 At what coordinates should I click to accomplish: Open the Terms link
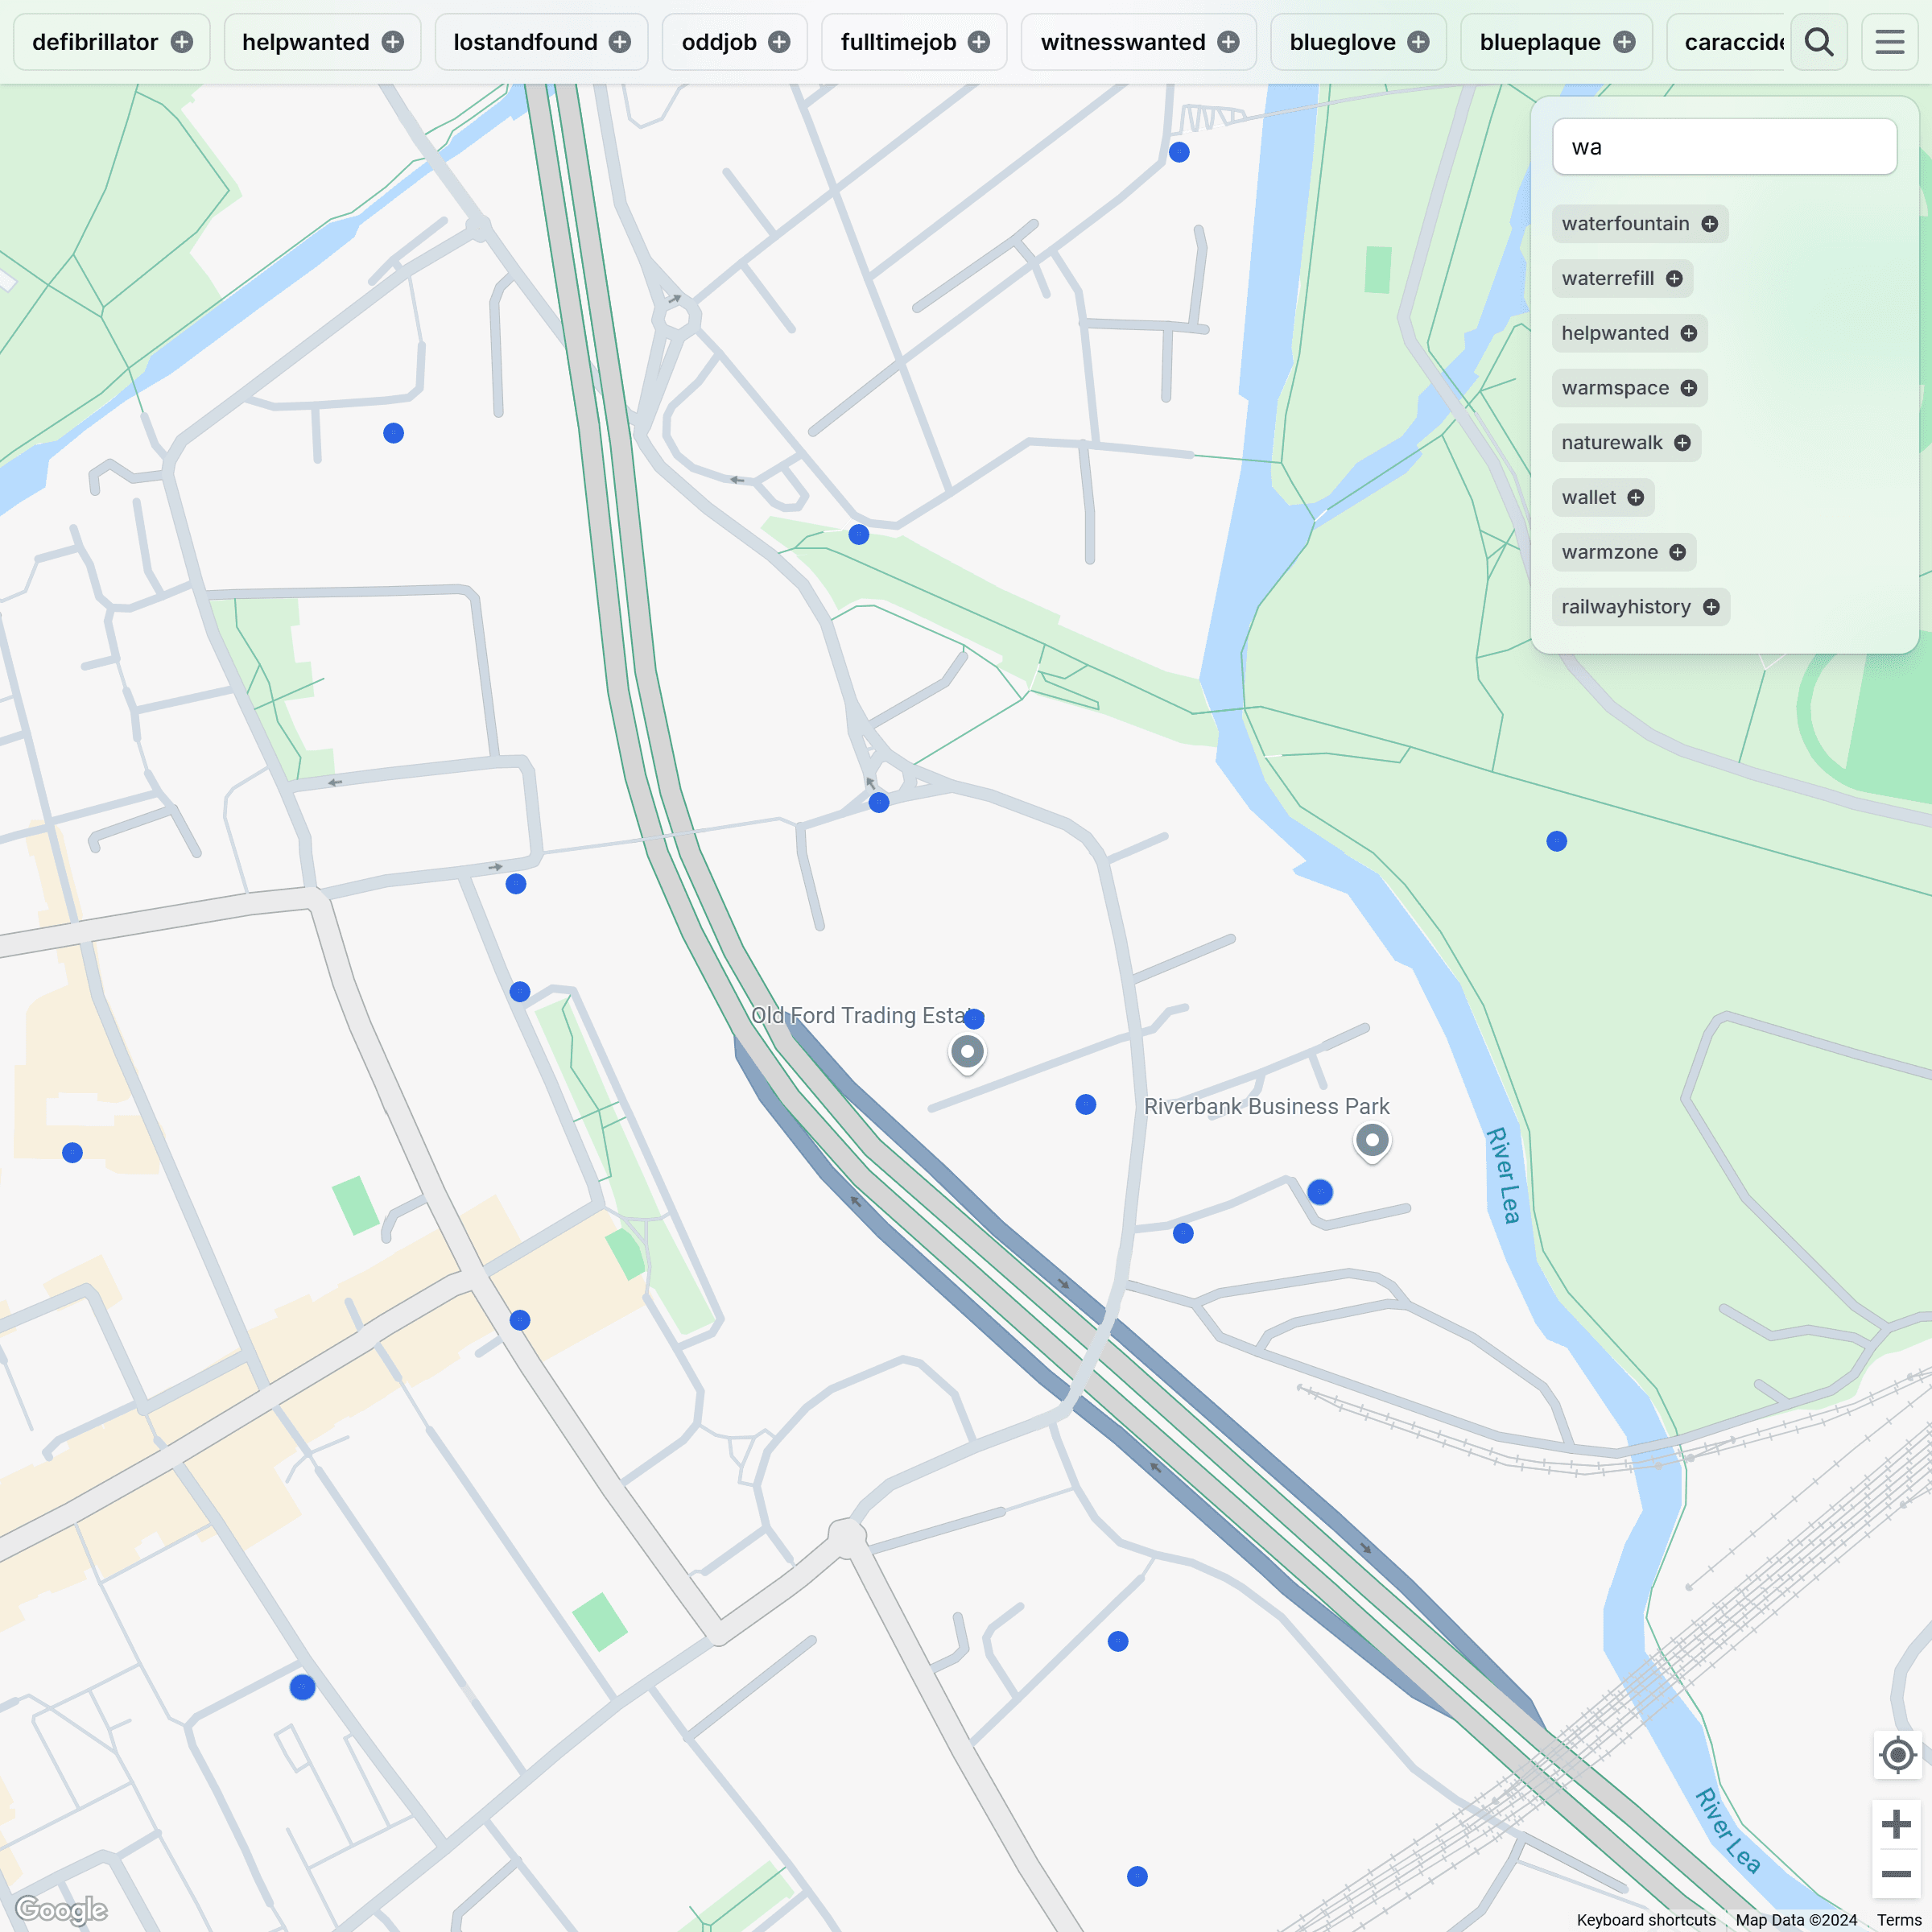1898,1920
